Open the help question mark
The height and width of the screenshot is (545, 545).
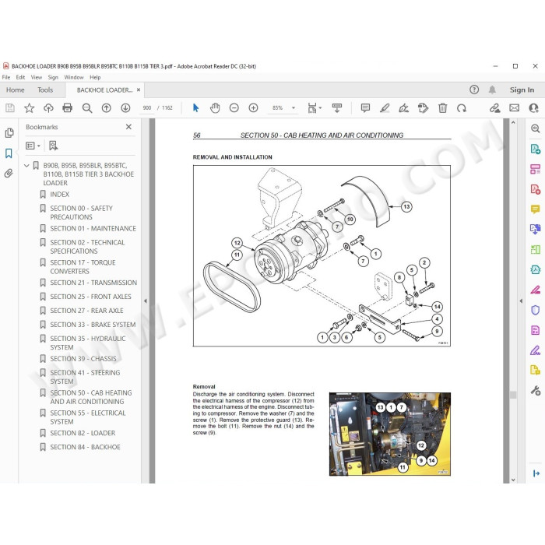pos(474,90)
